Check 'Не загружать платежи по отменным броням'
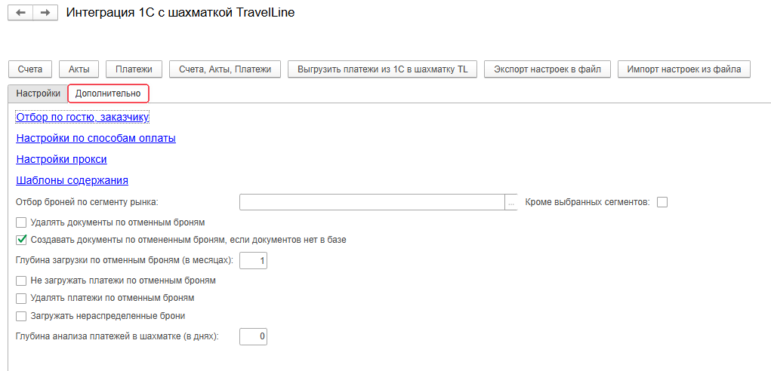 tap(21, 281)
